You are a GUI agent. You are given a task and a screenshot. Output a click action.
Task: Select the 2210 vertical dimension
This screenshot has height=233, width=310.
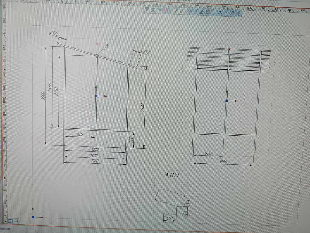tap(56, 91)
